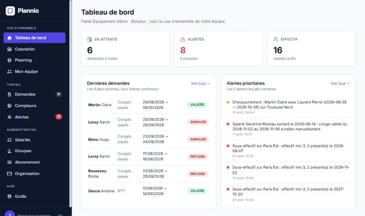This screenshot has width=365, height=216.
Task: Click the ANNULÉE badge for Blanc Hugo
Action: point(198,139)
